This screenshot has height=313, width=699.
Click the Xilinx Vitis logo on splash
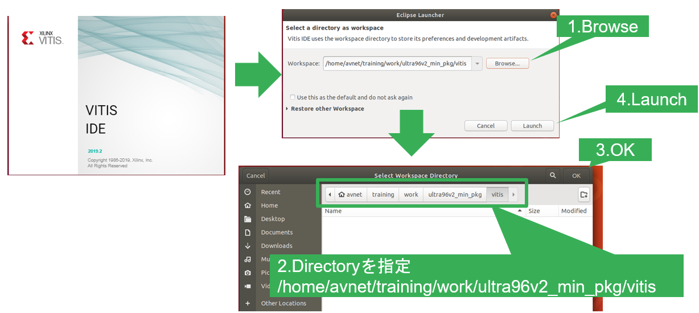pyautogui.click(x=42, y=38)
